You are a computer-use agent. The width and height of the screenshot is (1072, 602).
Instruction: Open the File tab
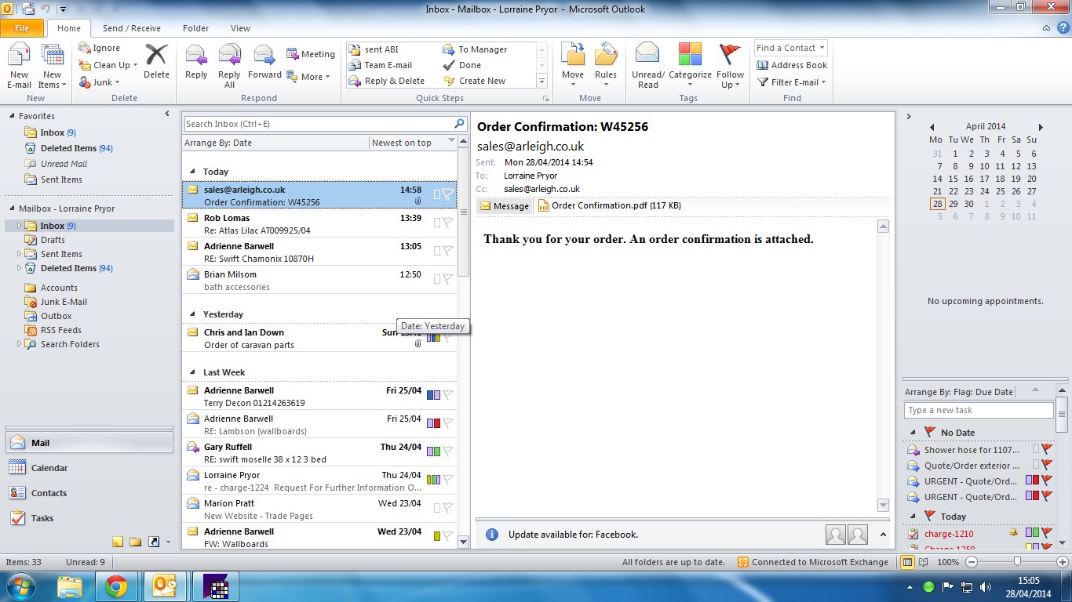click(22, 28)
